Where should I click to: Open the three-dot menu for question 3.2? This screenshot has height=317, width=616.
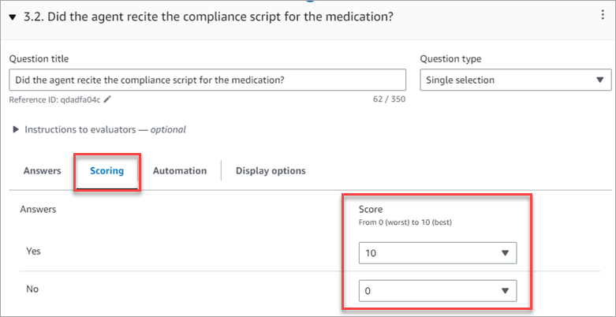point(603,15)
